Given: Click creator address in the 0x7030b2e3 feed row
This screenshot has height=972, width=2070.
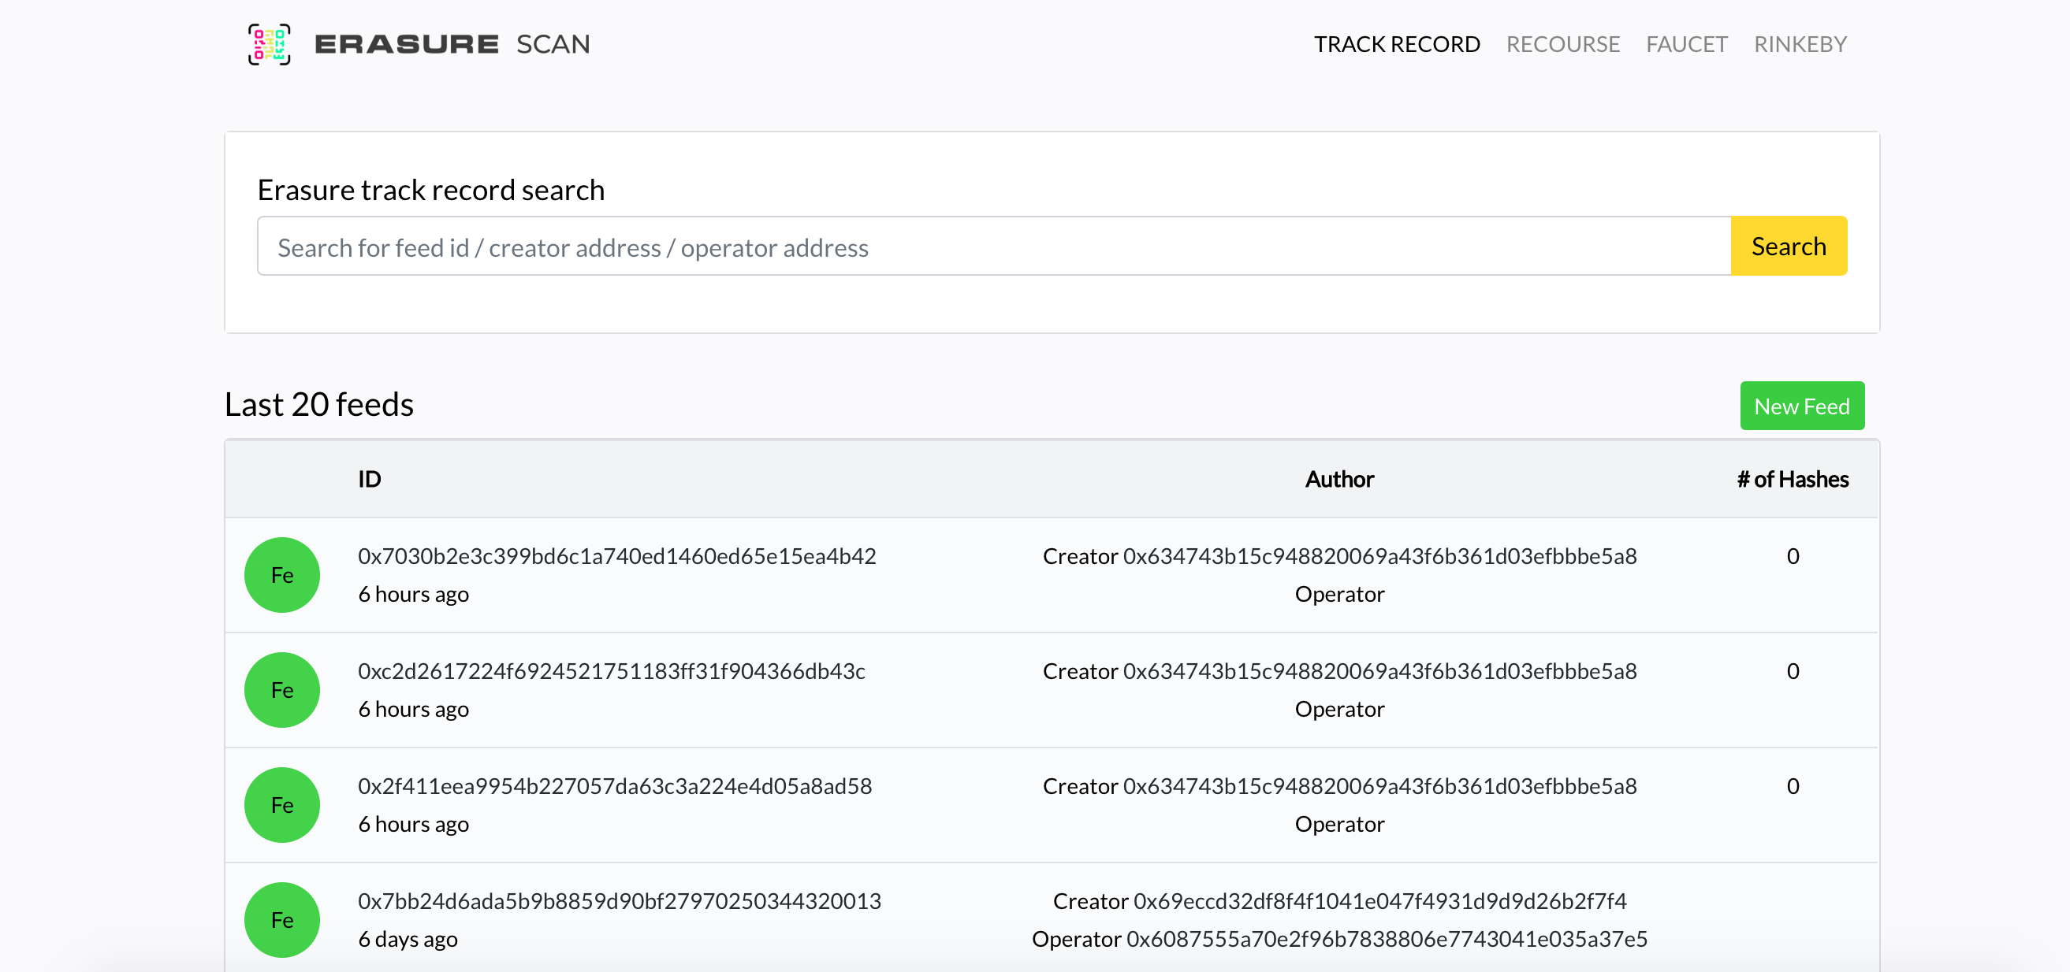Looking at the screenshot, I should (x=1379, y=556).
